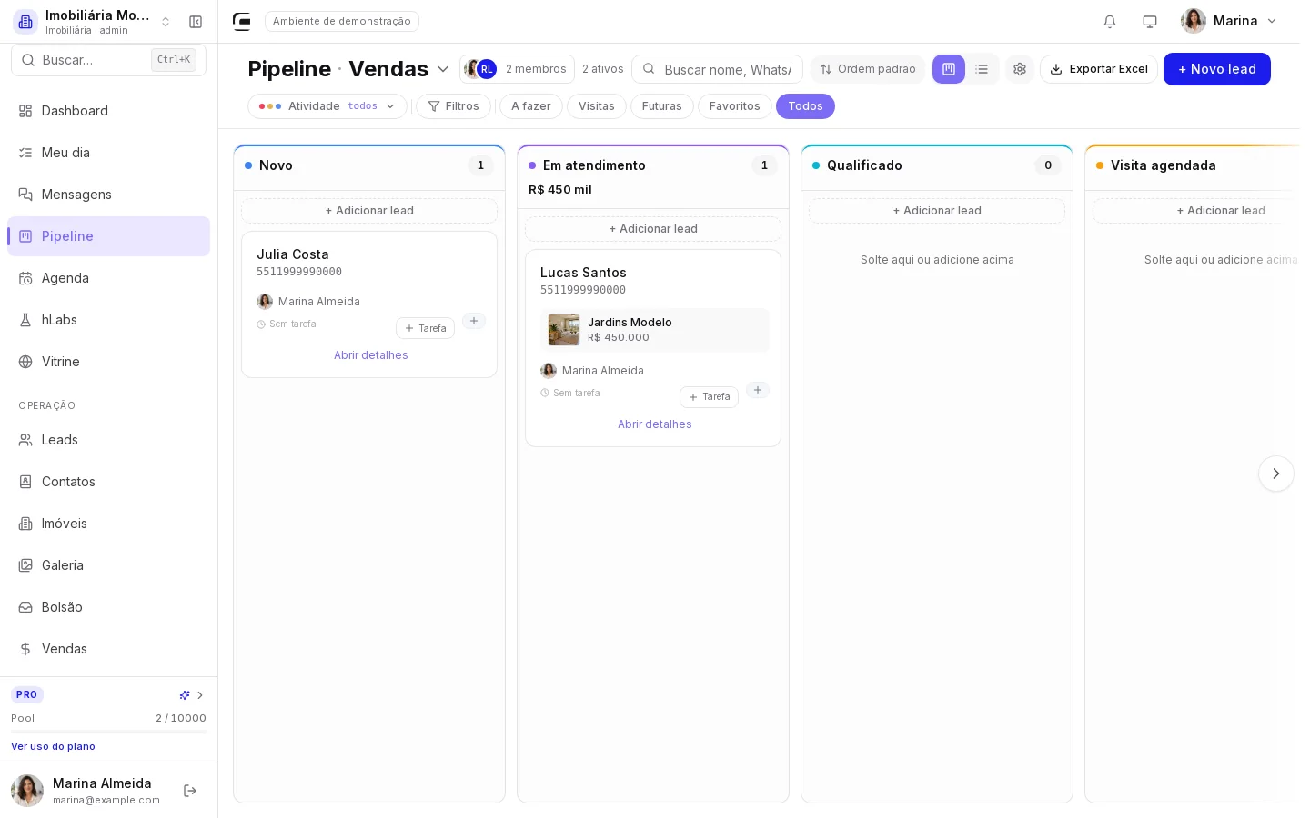Select the Favoritos filter
The height and width of the screenshot is (818, 1310).
coord(735,106)
